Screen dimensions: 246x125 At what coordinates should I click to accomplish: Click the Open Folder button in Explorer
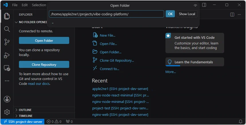coord(44,41)
